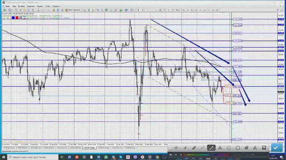Zoom out on the chart
Screen dimensions: 286x160
coord(102,10)
